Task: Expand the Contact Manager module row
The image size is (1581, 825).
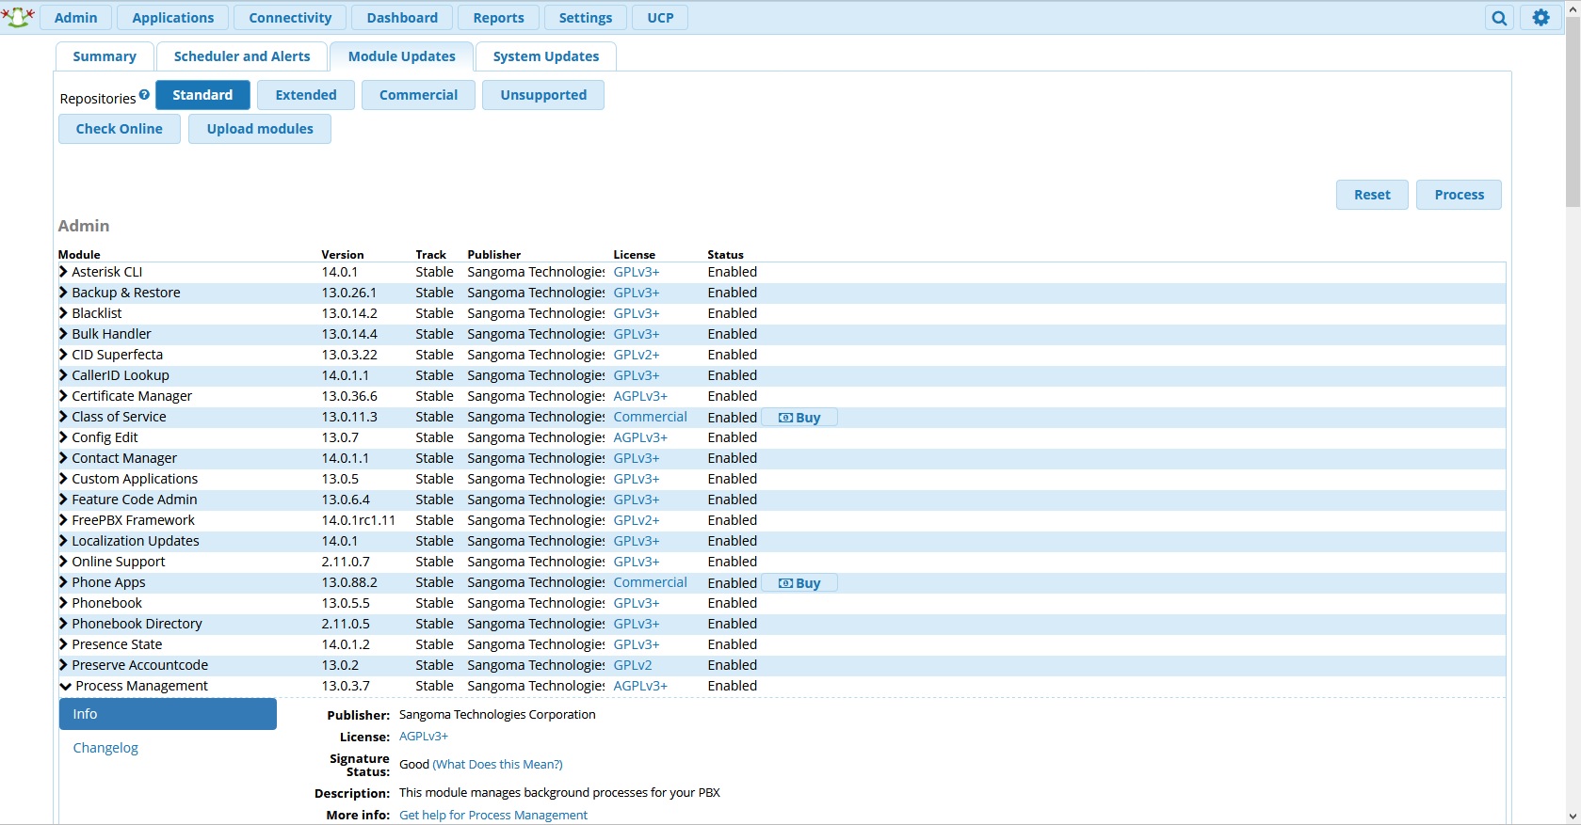Action: click(64, 458)
